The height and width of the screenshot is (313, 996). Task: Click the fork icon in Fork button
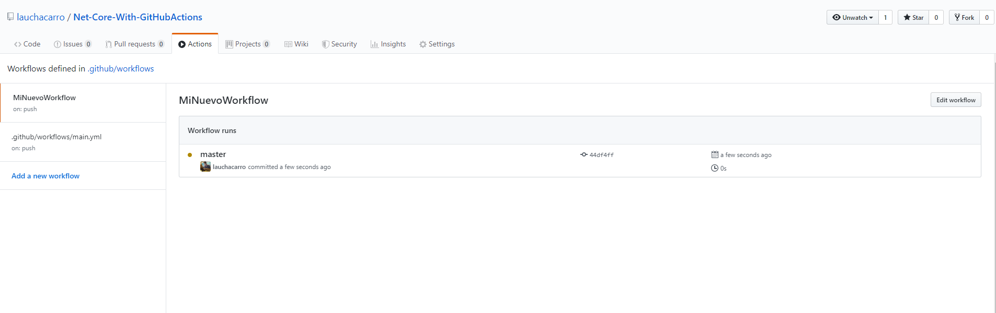[x=957, y=17]
